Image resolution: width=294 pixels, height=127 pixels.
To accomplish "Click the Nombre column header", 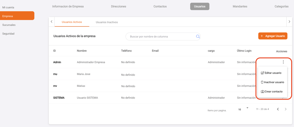I will (82, 51).
